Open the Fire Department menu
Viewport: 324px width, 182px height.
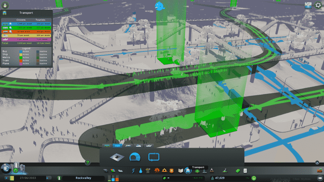pyautogui.click(x=165, y=171)
